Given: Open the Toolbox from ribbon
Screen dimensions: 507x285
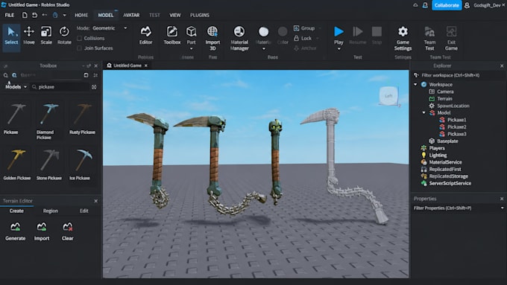Looking at the screenshot, I should (x=171, y=36).
